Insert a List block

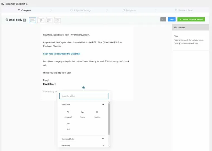pos(68,126)
